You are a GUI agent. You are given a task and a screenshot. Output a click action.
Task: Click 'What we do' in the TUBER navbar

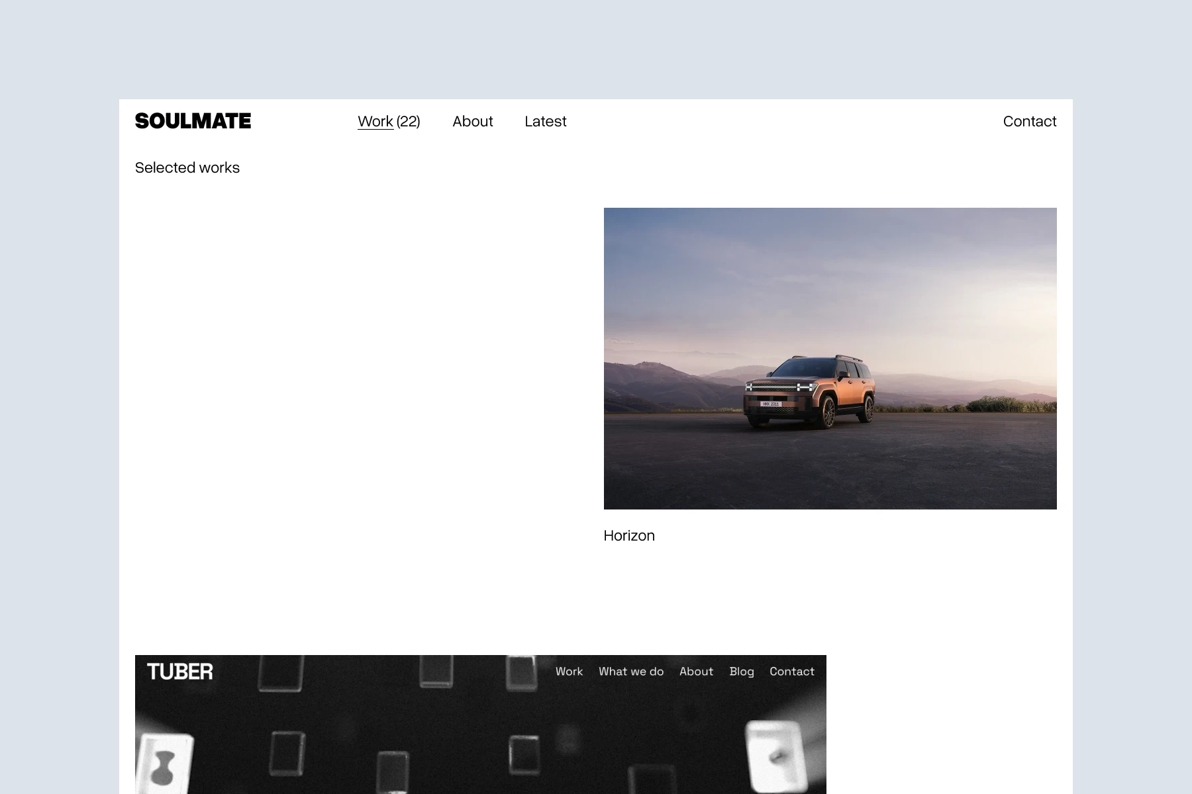[x=631, y=671]
